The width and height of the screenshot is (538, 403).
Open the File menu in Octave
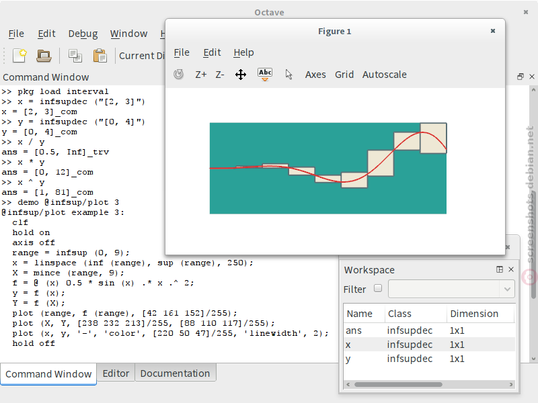16,34
